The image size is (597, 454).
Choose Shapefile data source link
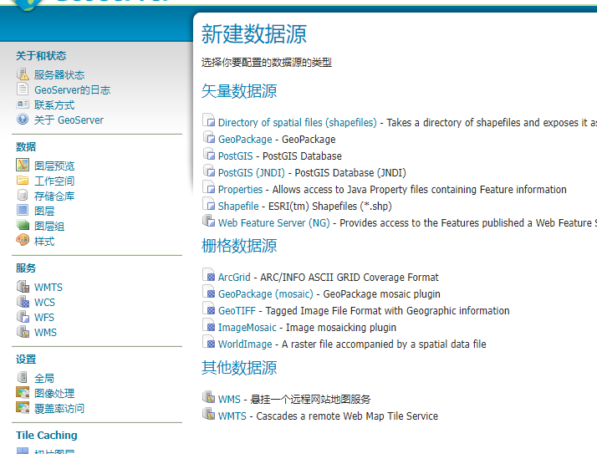pyautogui.click(x=238, y=207)
